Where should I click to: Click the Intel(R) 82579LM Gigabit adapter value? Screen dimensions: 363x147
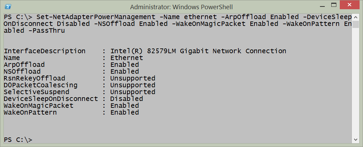click(x=198, y=51)
